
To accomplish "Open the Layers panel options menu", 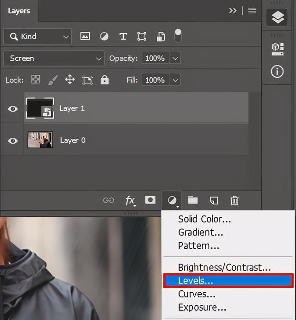I will 253,11.
